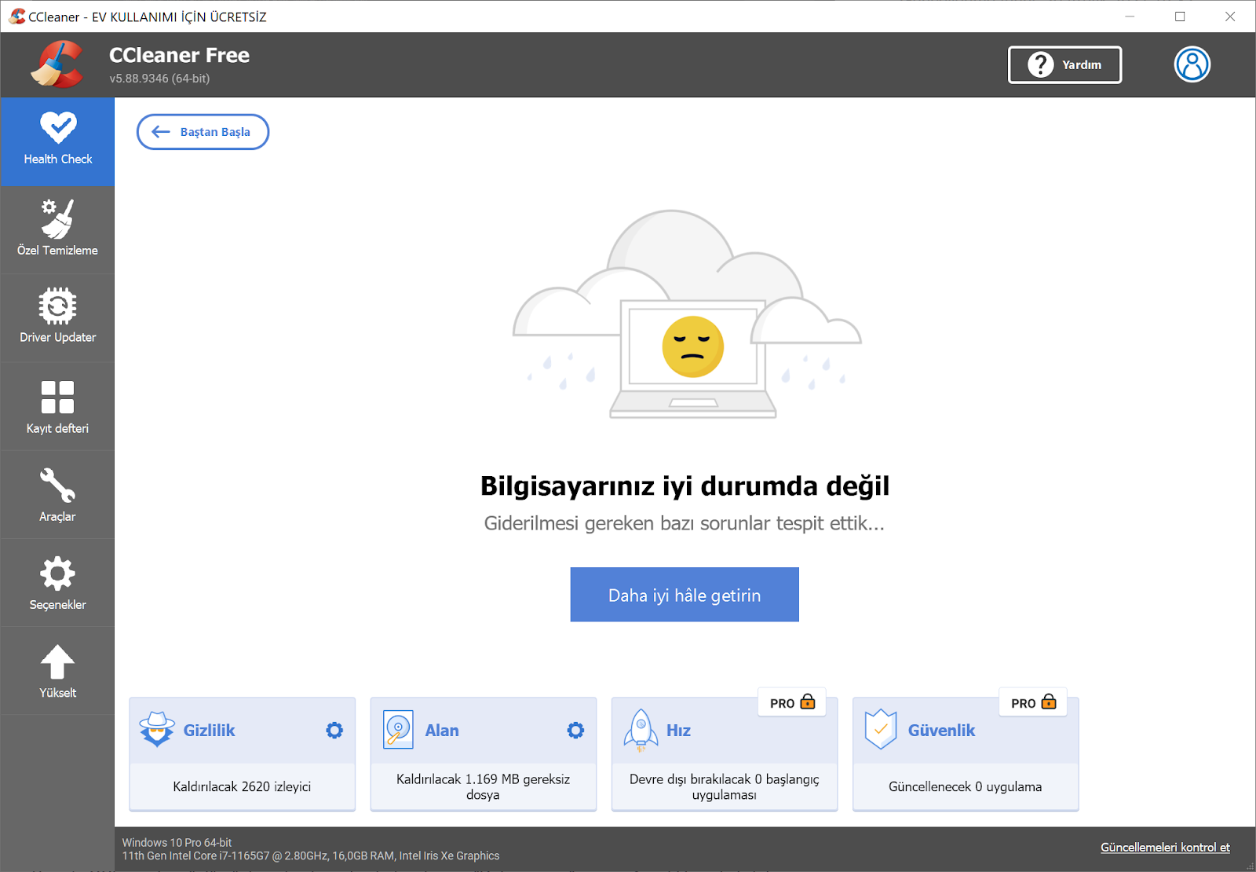The height and width of the screenshot is (872, 1256).
Task: Open Alan card settings gear
Action: click(575, 731)
